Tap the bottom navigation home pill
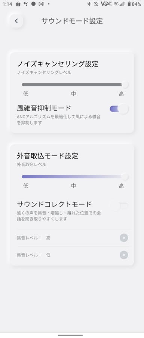The height and width of the screenshot is (338, 144). pos(70,335)
